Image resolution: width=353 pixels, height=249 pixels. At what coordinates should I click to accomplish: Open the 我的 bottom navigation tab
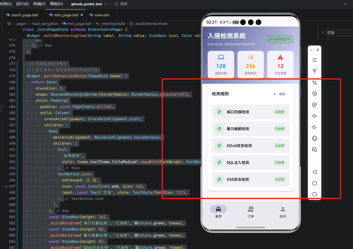coord(283,212)
